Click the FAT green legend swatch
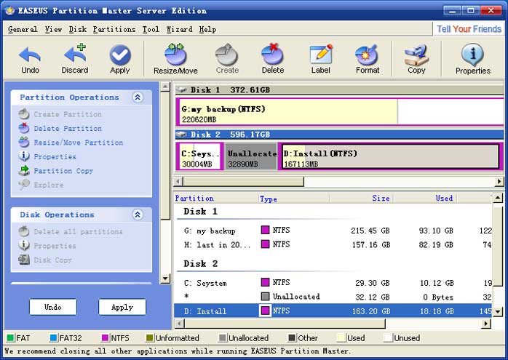508x360 pixels. [x=10, y=338]
